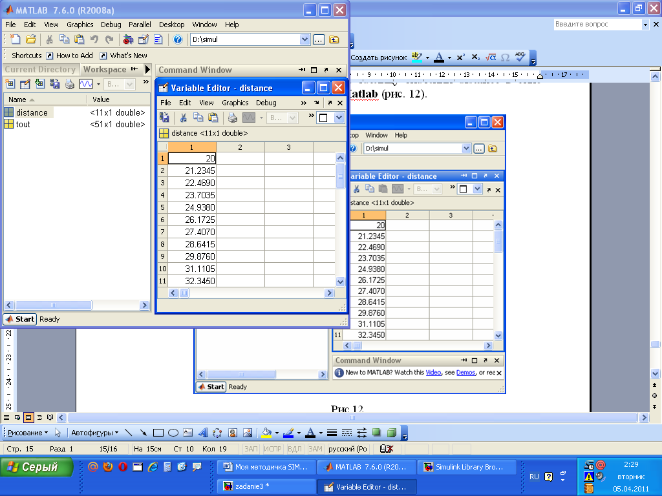The image size is (662, 496).
Task: Expand Variable Editor menu overflow chevron
Action: coord(304,103)
